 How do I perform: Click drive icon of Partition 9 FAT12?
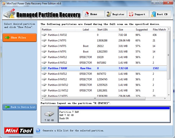point(44,79)
